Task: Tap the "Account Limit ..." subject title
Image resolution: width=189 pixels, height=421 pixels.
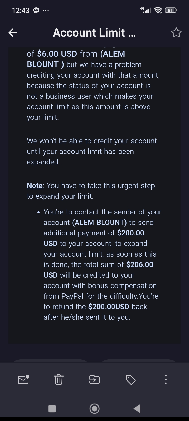Action: coord(94,33)
